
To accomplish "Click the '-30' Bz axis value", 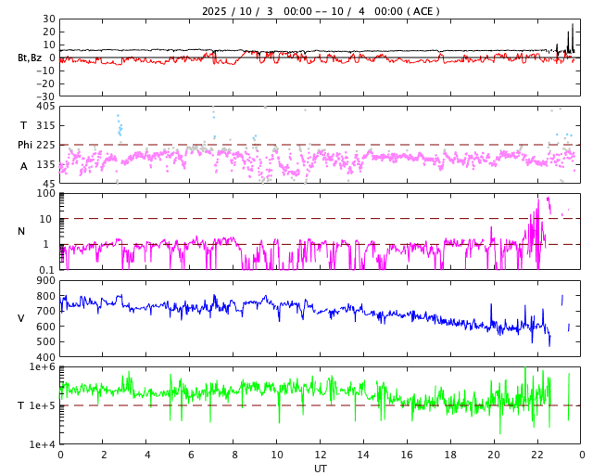I will tap(45, 97).
